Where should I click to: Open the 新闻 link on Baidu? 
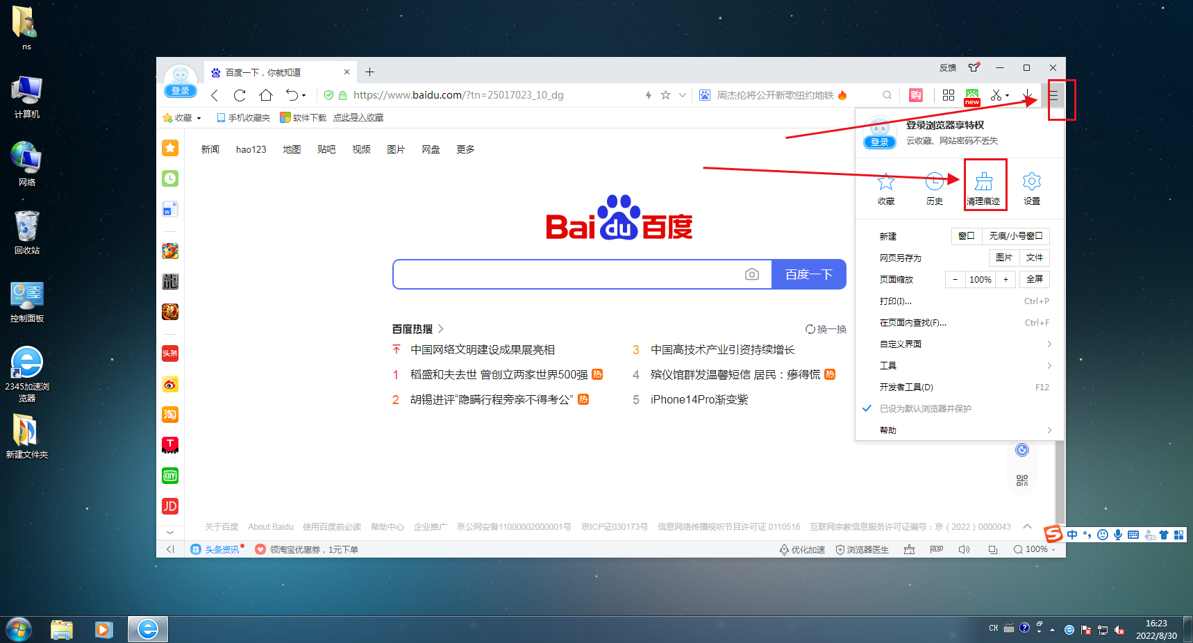coord(210,149)
